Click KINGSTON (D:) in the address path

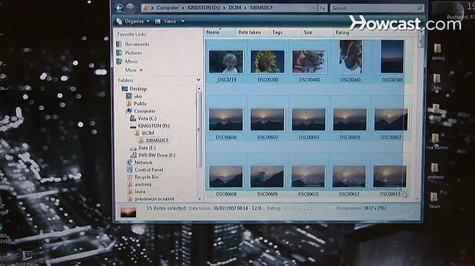pos(204,8)
